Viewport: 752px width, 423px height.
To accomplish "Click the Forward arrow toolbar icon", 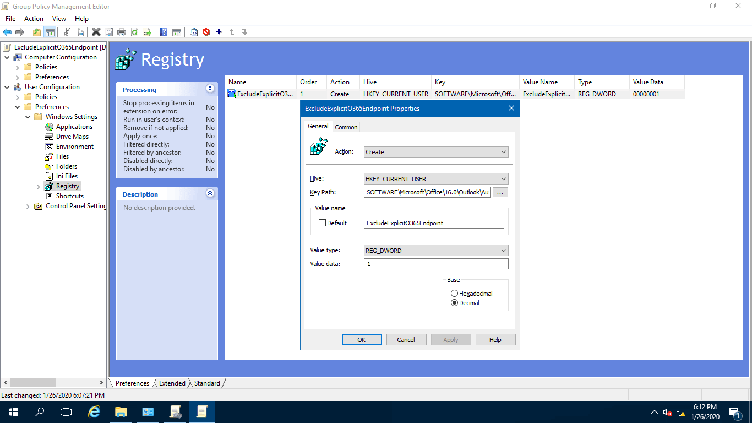I will coord(20,32).
